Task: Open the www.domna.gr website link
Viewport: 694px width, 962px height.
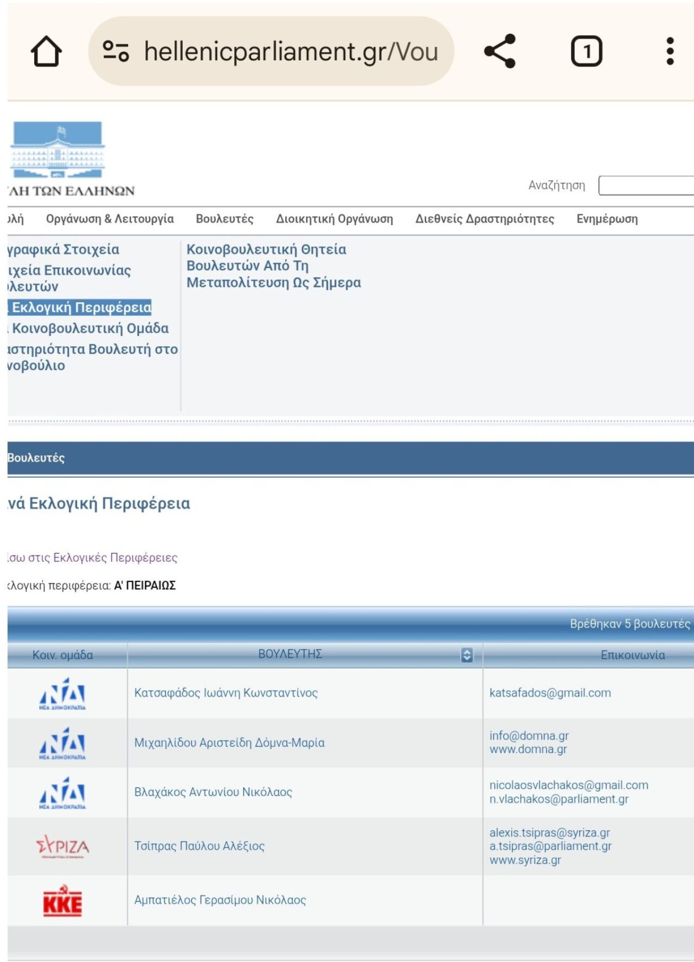Action: click(x=528, y=749)
